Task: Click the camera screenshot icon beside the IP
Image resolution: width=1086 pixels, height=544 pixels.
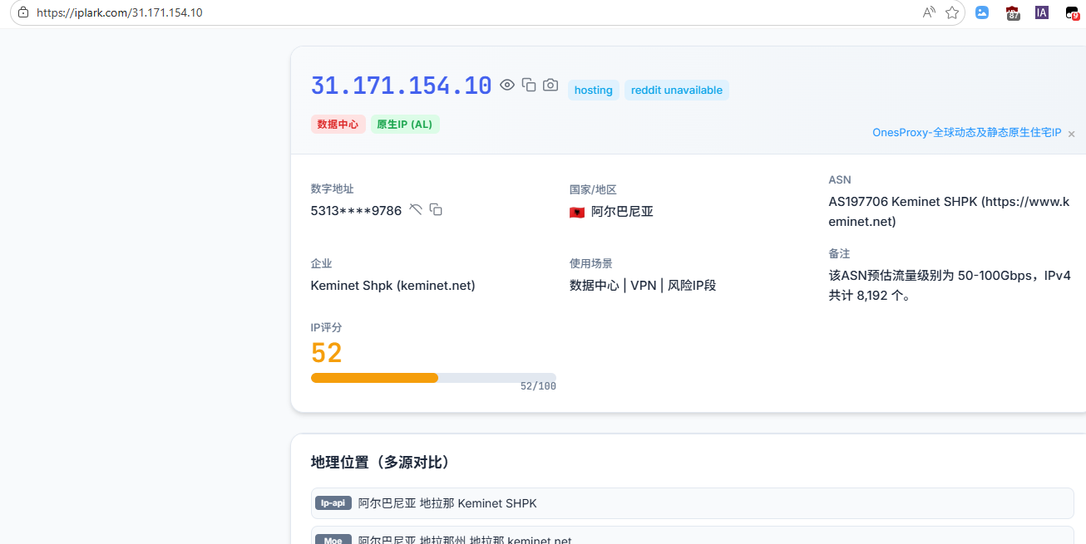Action: (x=550, y=85)
